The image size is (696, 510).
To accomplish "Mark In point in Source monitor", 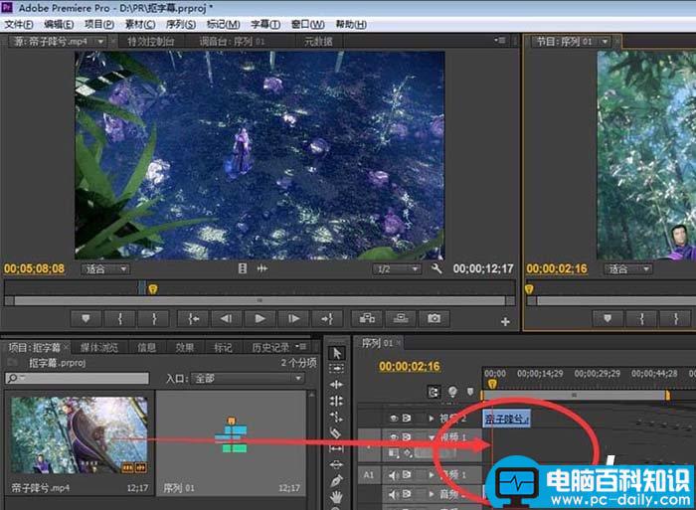I will tap(120, 319).
